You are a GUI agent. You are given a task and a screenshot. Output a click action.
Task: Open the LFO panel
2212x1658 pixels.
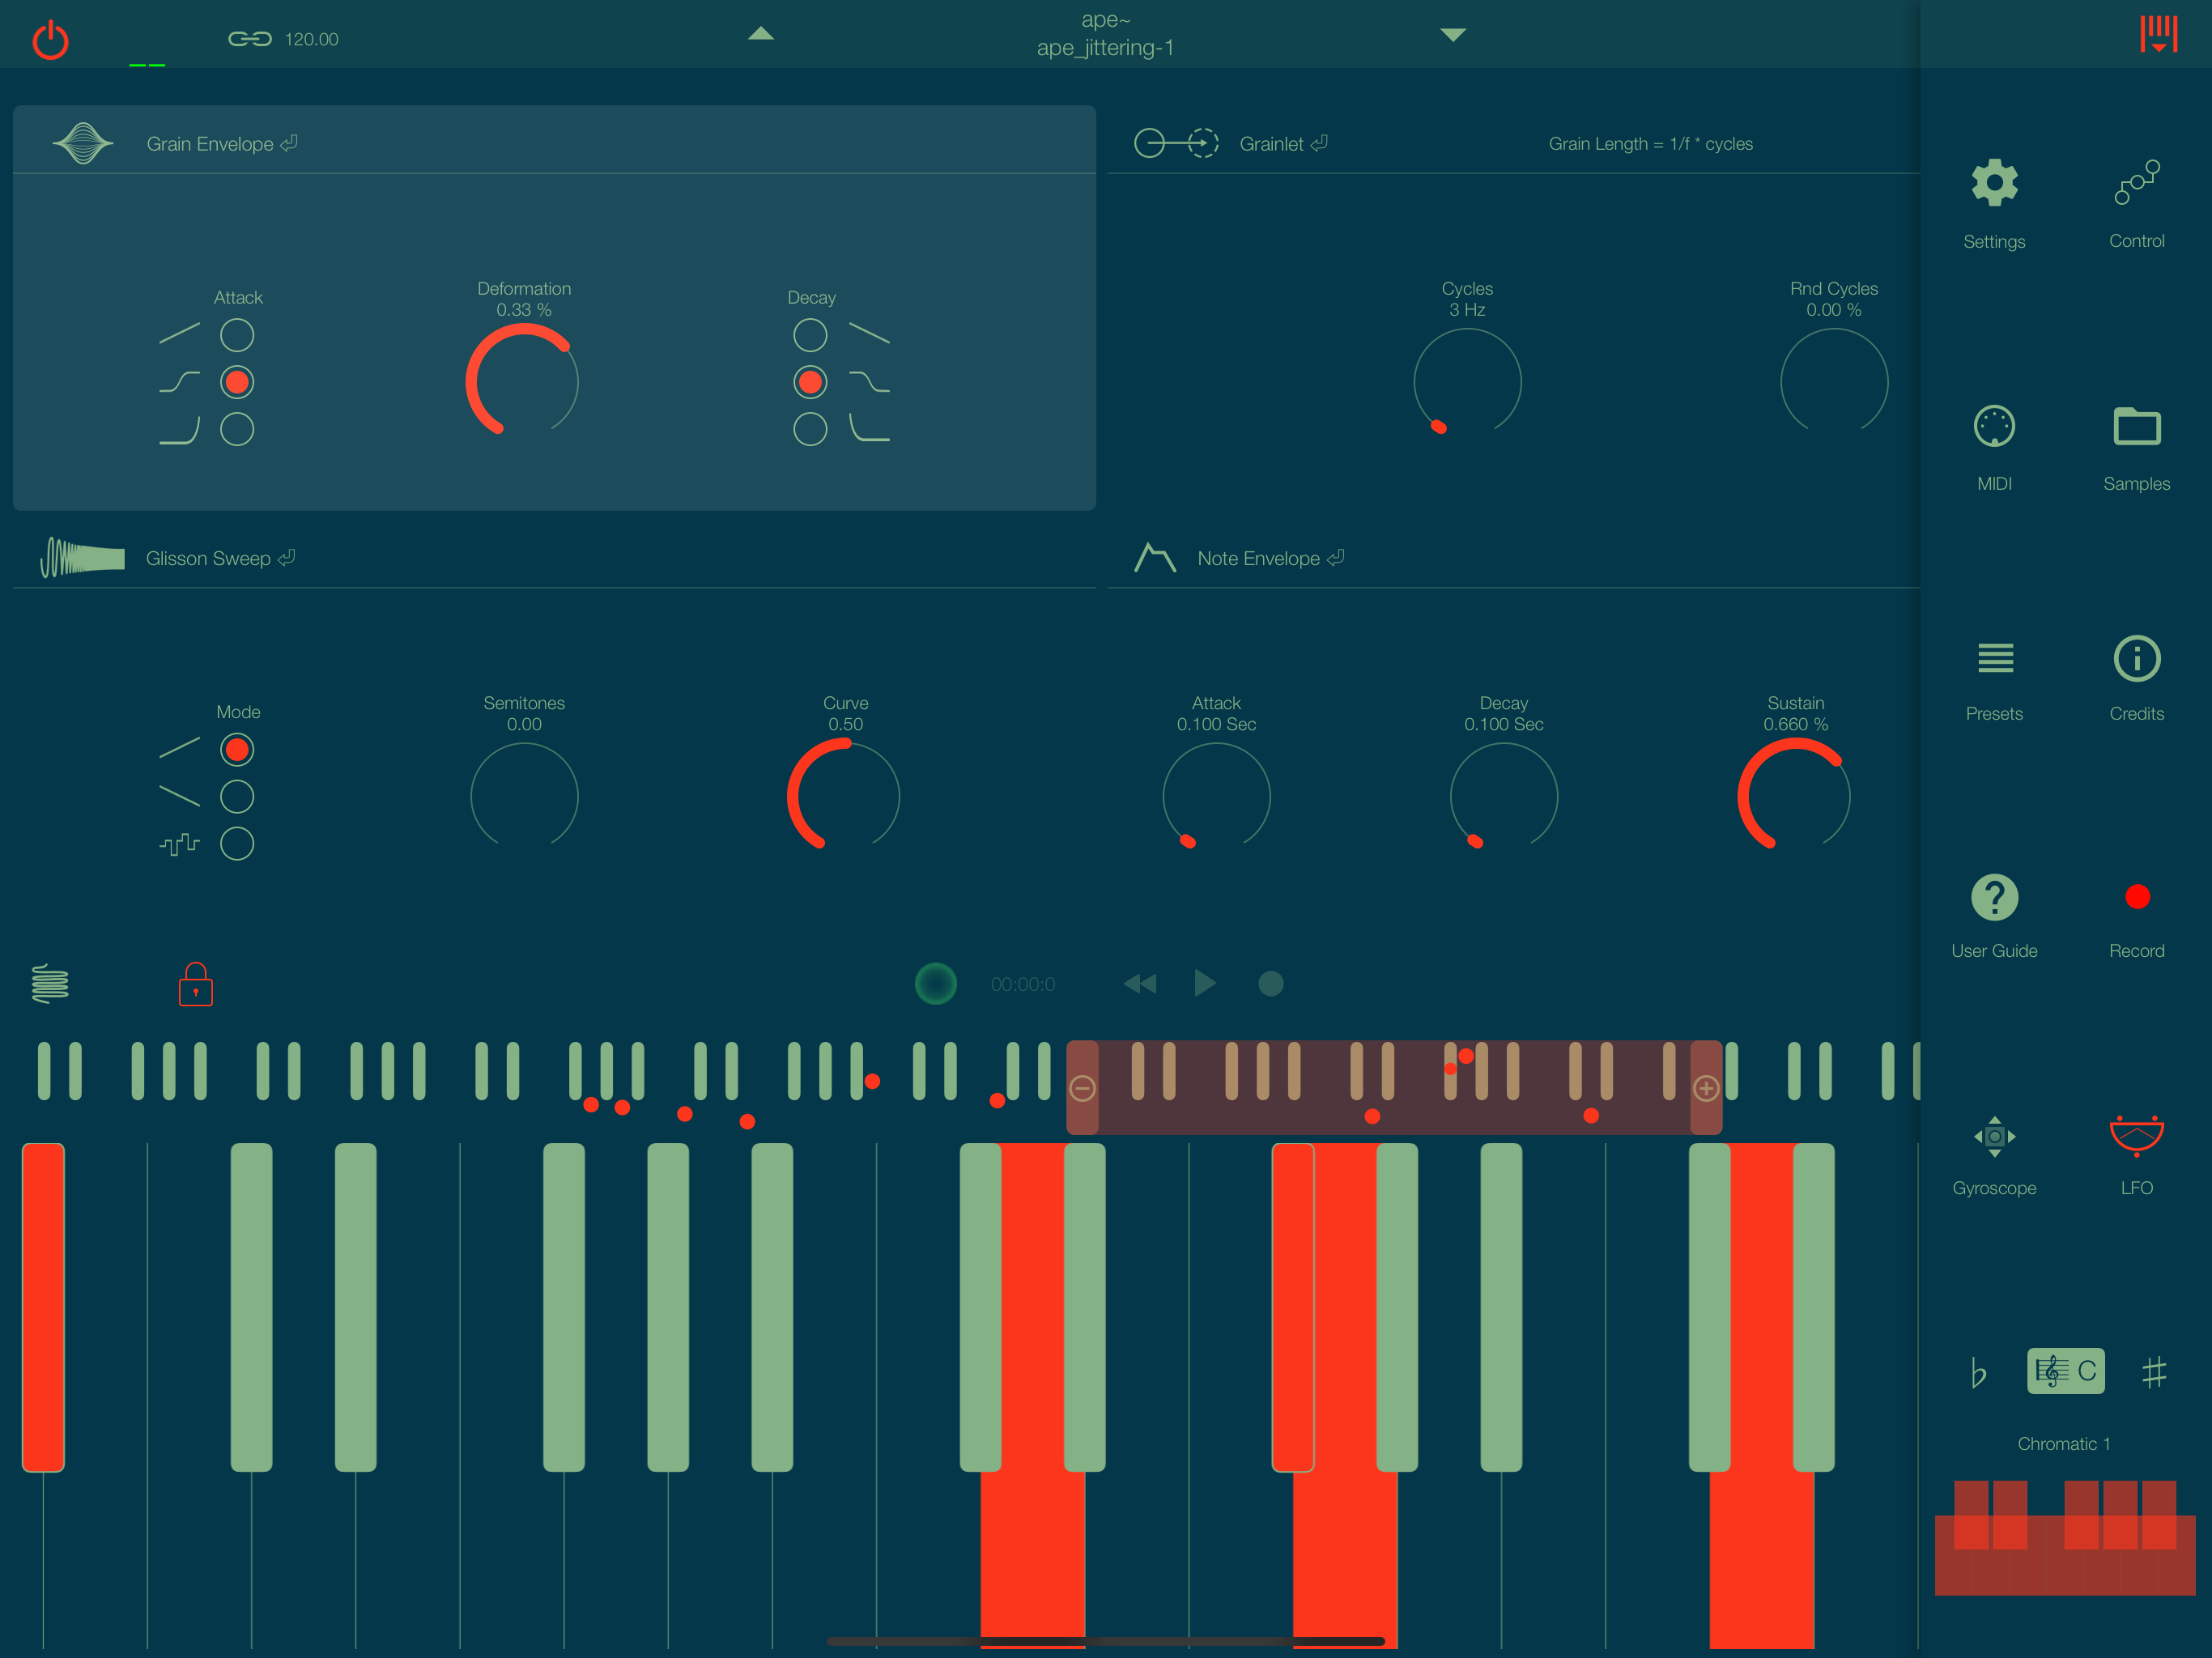pos(2137,1135)
